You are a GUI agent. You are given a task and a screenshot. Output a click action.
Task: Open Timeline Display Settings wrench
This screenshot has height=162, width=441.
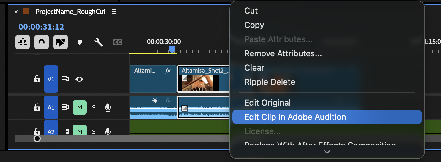coord(99,42)
